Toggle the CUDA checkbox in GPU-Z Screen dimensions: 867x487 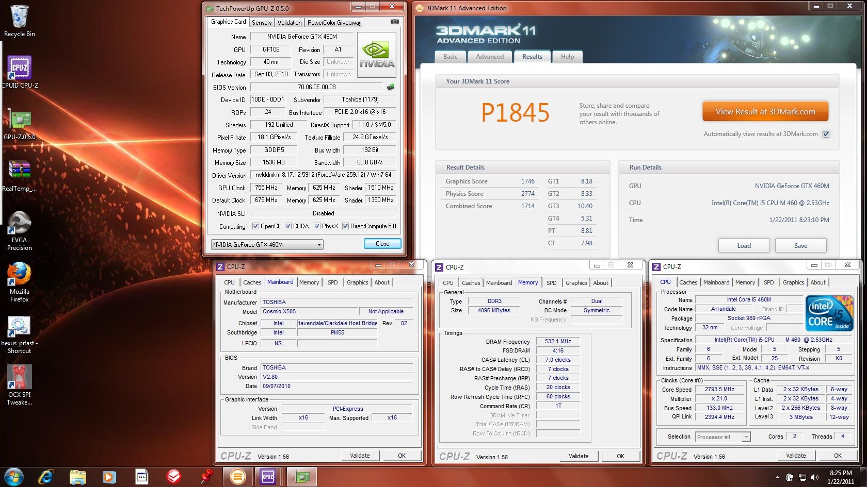(x=288, y=226)
